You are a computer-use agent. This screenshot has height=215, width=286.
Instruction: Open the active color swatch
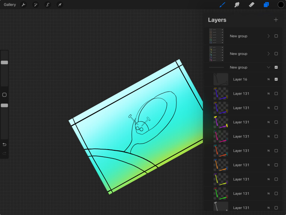(x=281, y=5)
